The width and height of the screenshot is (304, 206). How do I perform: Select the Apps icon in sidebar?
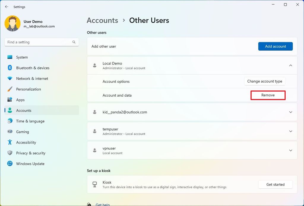point(10,100)
